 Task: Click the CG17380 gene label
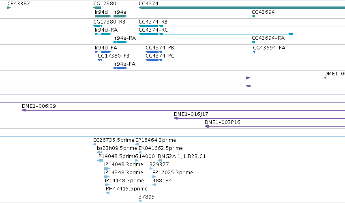click(105, 4)
